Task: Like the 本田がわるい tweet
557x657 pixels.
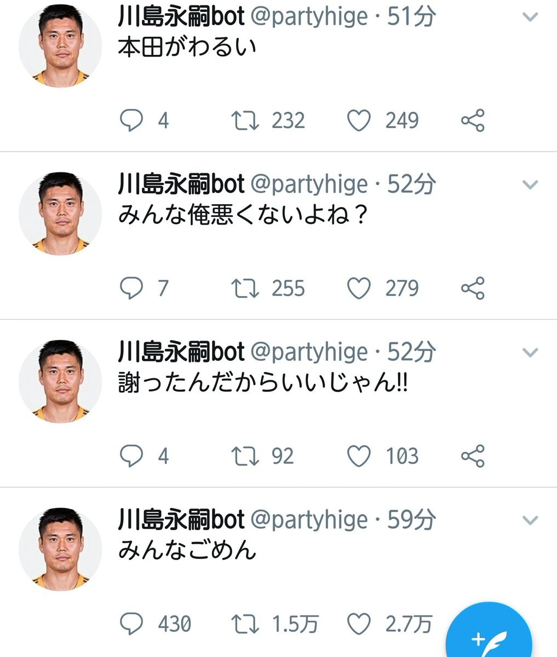Action: pos(359,120)
